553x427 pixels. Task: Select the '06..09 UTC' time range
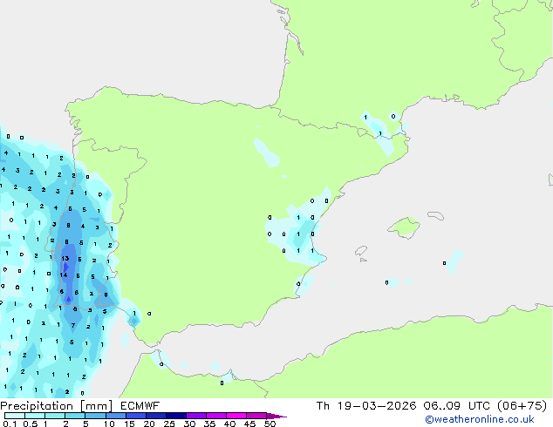coord(457,406)
